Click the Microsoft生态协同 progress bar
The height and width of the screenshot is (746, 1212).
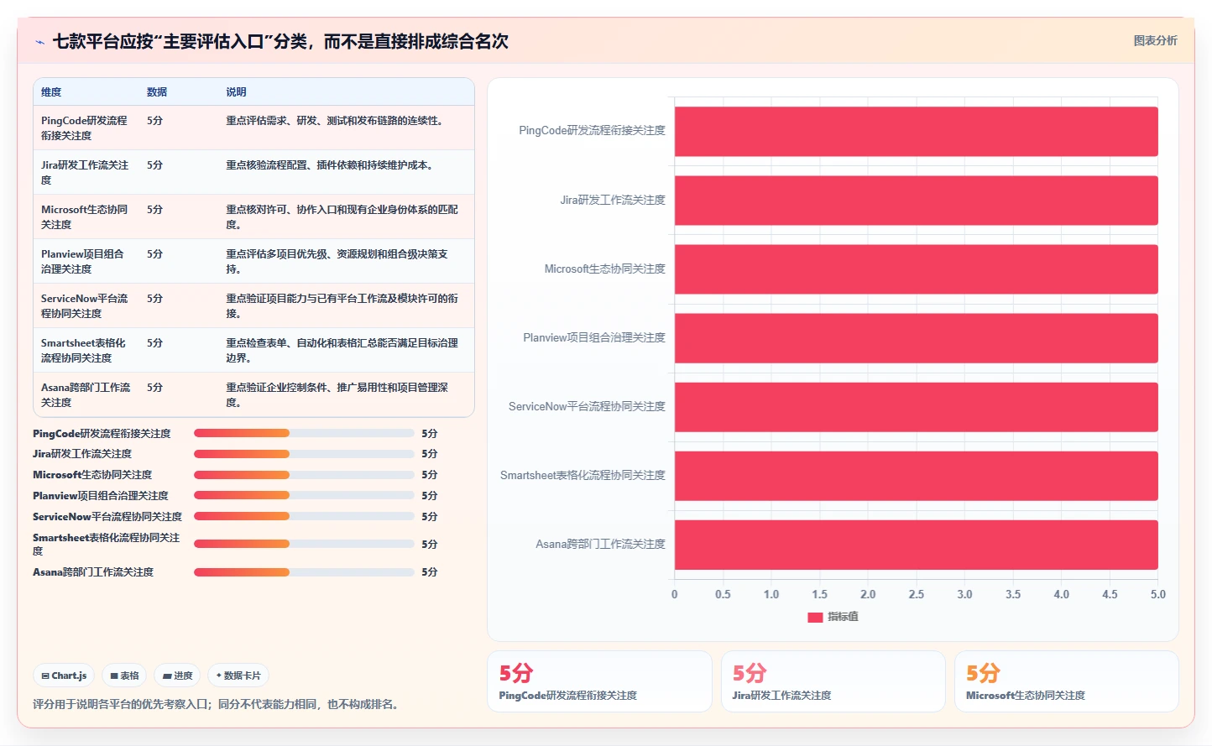(x=304, y=474)
